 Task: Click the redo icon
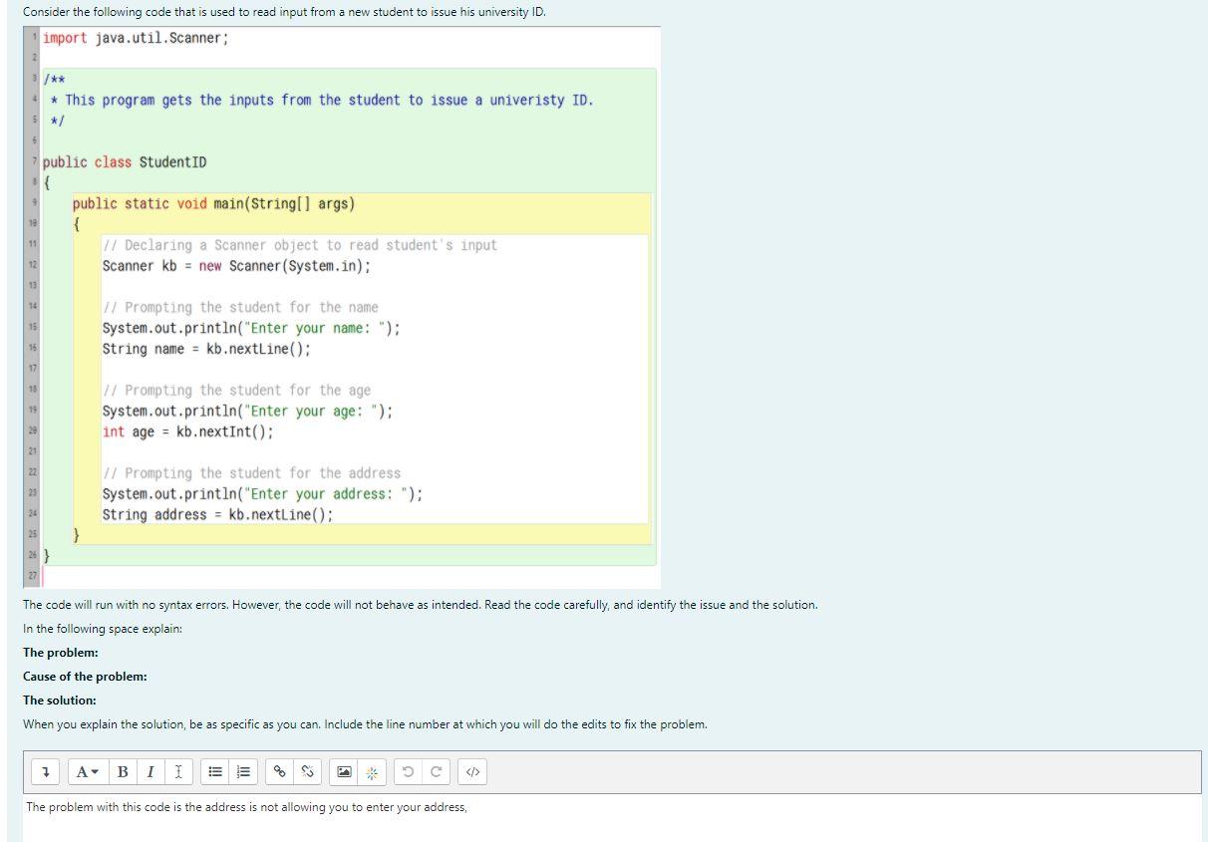pos(437,772)
